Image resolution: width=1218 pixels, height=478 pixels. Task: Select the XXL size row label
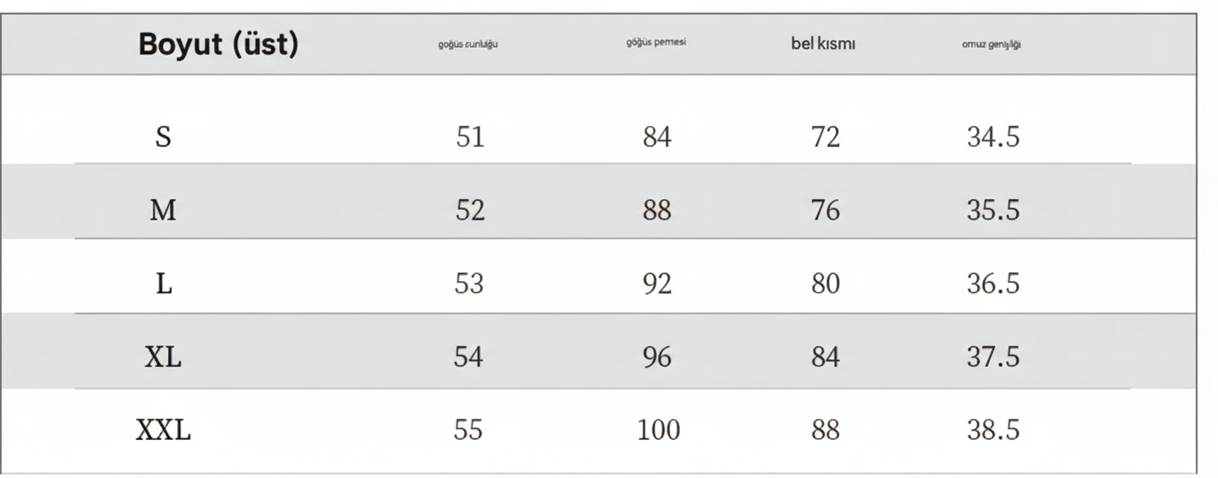(x=163, y=430)
